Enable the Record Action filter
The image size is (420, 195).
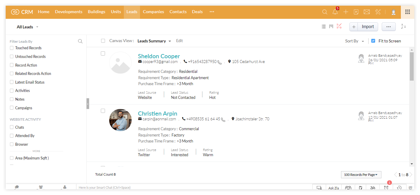12,65
